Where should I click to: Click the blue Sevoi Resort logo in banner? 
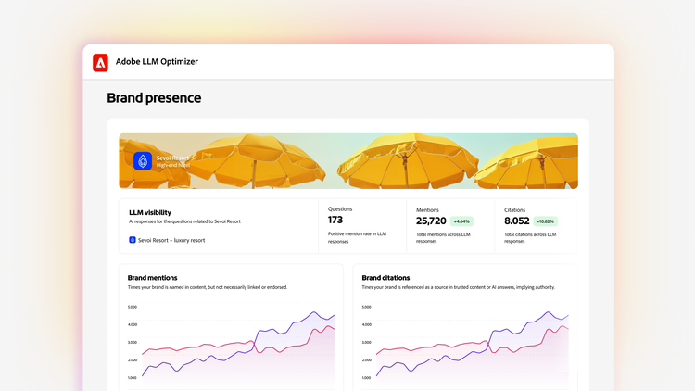(x=143, y=161)
